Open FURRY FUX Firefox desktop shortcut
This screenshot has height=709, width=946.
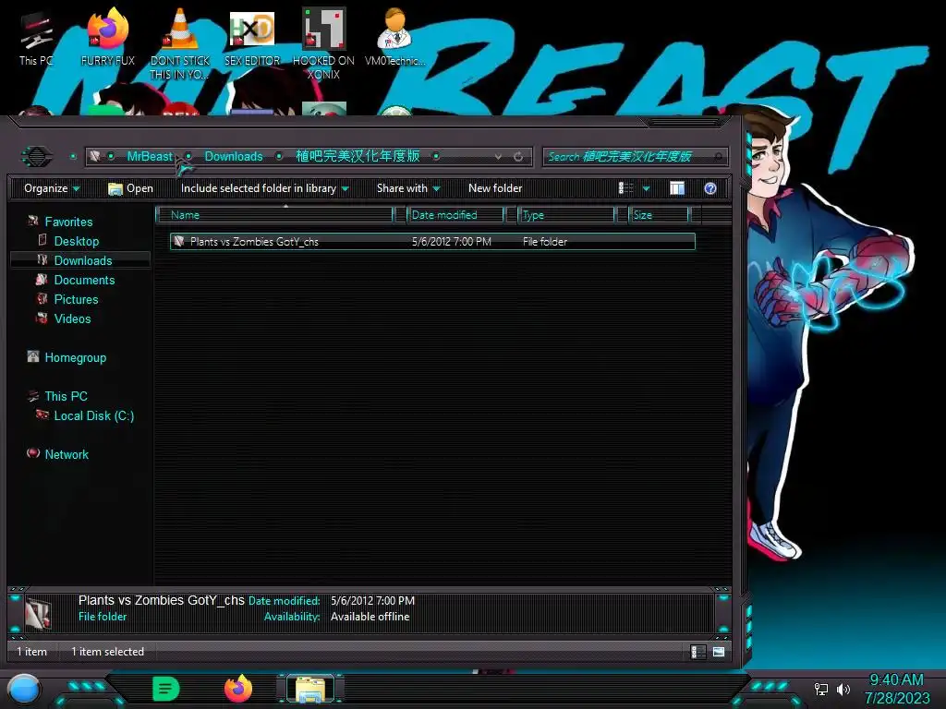108,37
